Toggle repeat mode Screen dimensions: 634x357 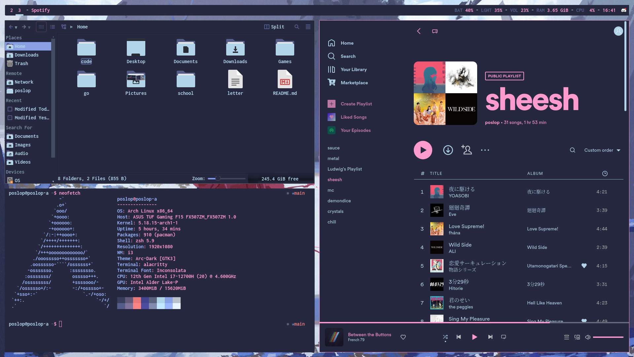(503, 337)
